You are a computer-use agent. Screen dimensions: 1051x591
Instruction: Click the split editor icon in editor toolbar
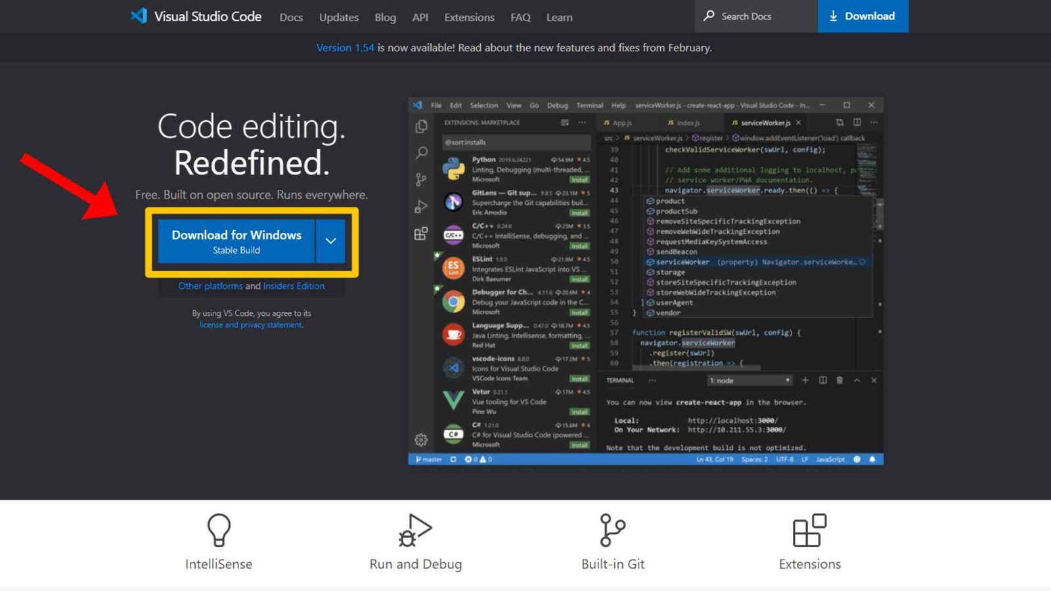[857, 123]
